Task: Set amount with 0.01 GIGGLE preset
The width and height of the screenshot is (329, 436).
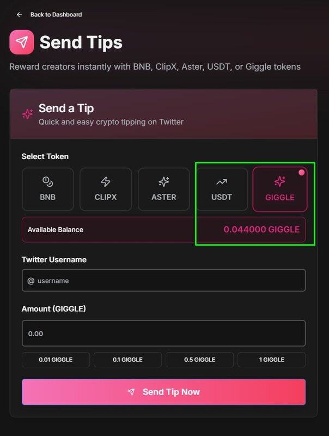Action: 56,360
